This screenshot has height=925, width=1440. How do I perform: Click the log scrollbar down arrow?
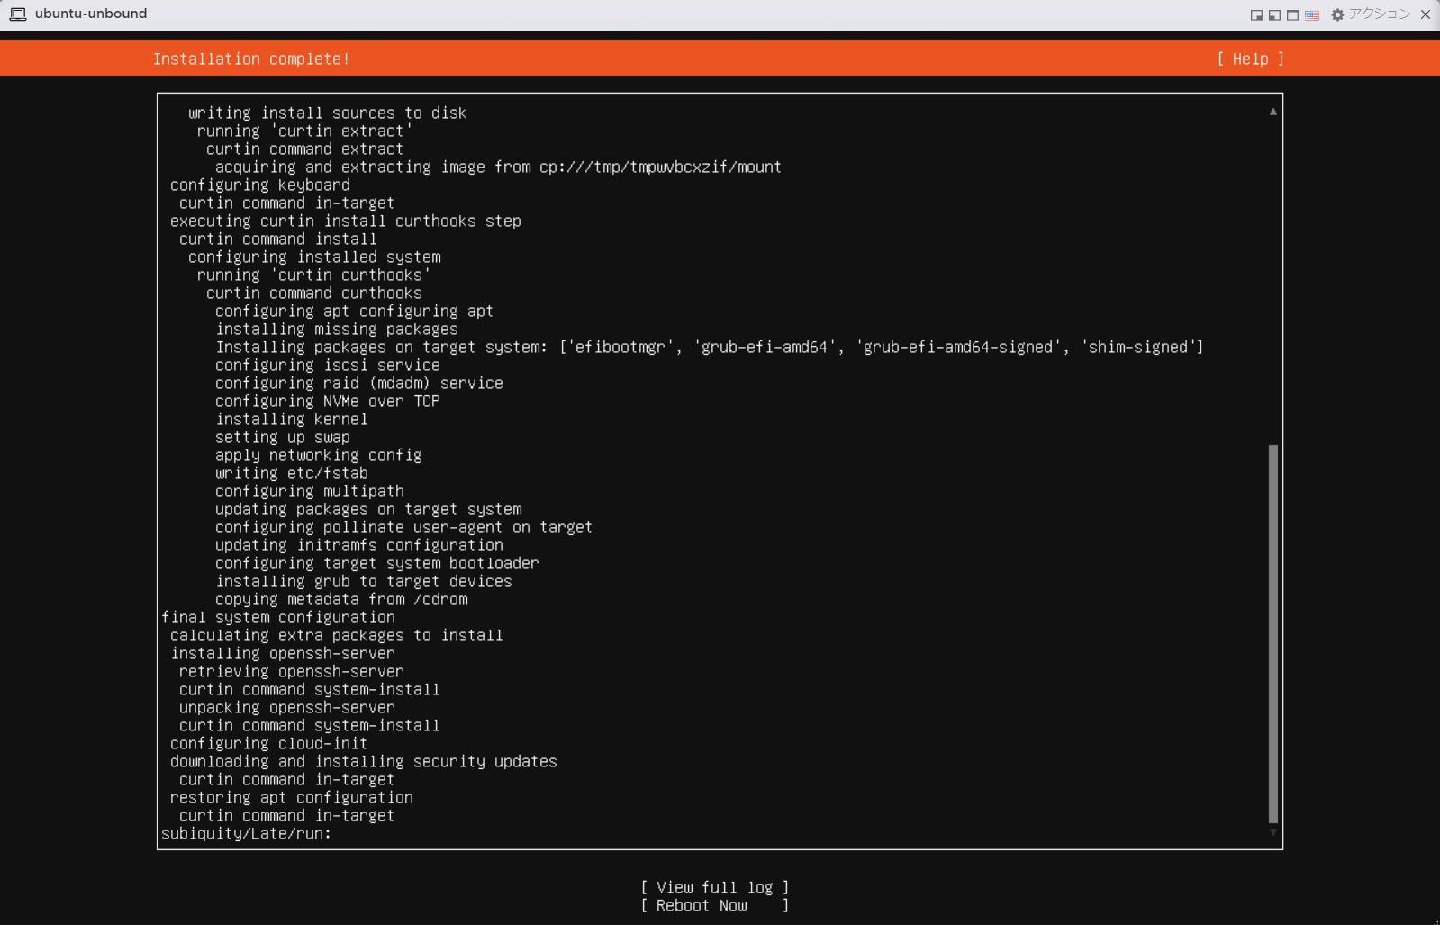click(1272, 832)
